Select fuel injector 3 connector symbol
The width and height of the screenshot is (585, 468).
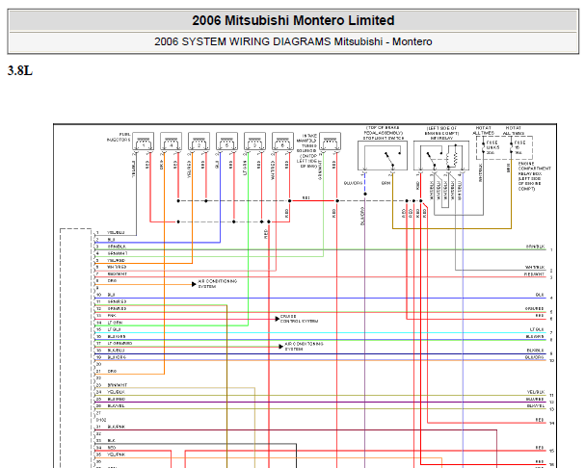point(254,142)
